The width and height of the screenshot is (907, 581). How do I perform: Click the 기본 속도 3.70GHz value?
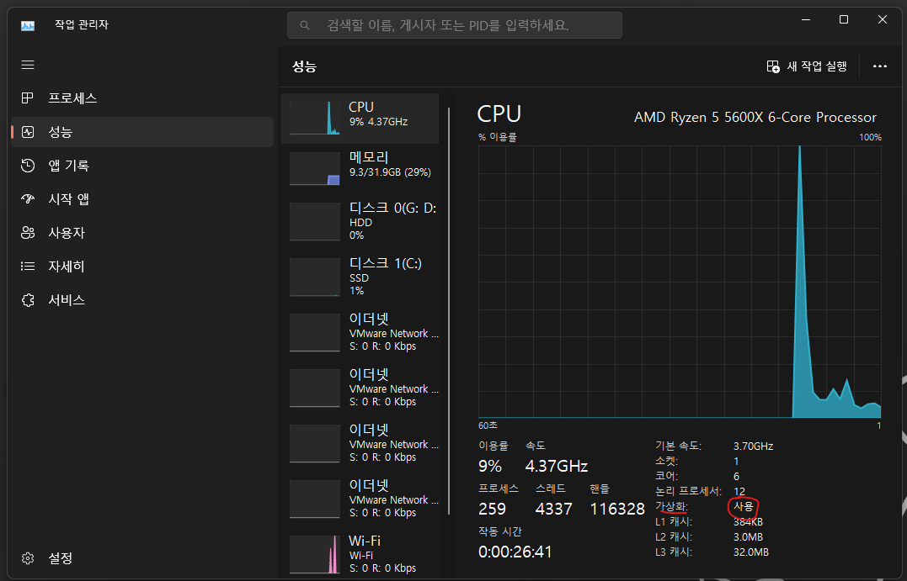coord(753,446)
